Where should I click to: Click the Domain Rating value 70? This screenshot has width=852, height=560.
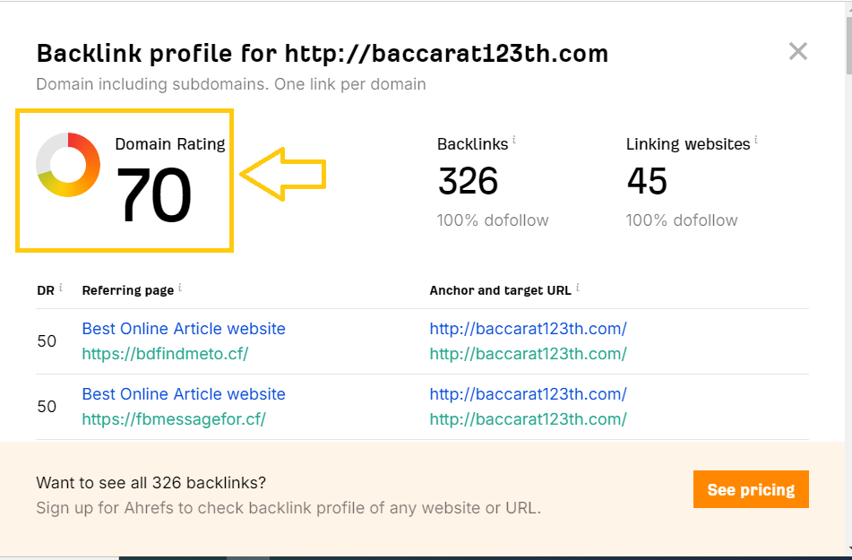coord(154,197)
